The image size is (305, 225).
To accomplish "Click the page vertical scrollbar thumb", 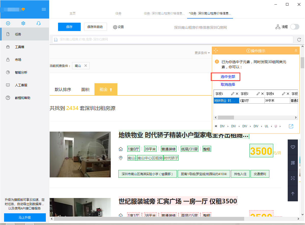I will click(302, 63).
